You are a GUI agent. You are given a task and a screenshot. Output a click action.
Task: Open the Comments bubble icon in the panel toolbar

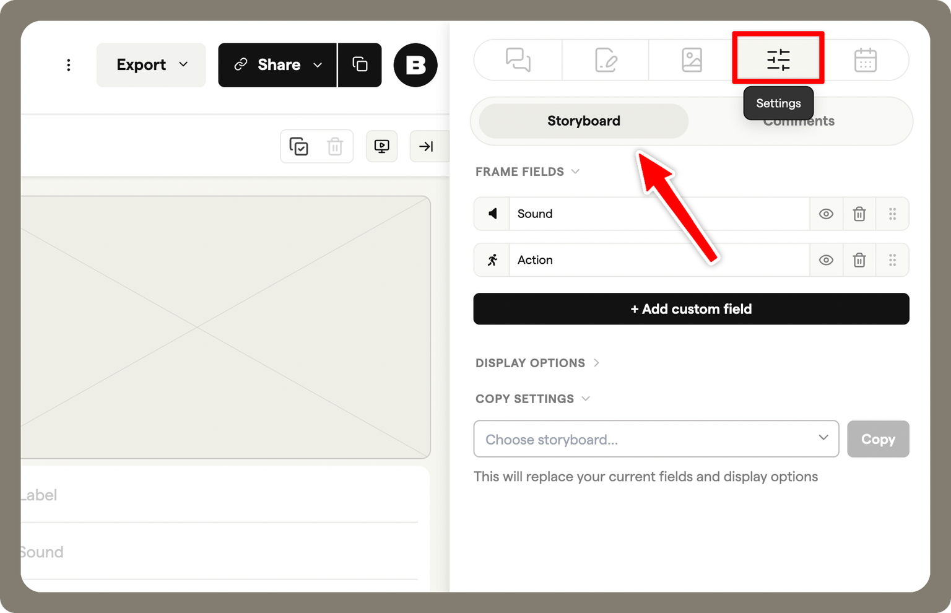(x=518, y=59)
